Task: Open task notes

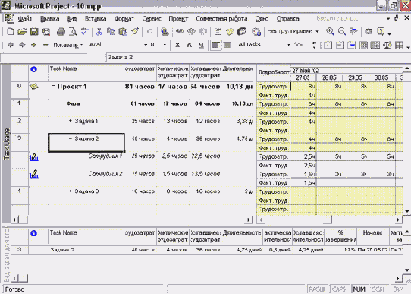Action: pos(230,32)
